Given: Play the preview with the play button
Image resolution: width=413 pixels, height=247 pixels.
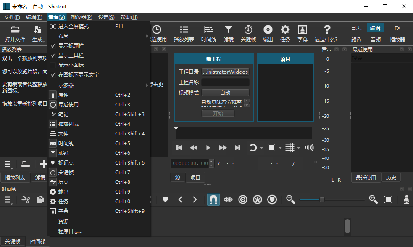Looking at the screenshot, I should (x=208, y=148).
